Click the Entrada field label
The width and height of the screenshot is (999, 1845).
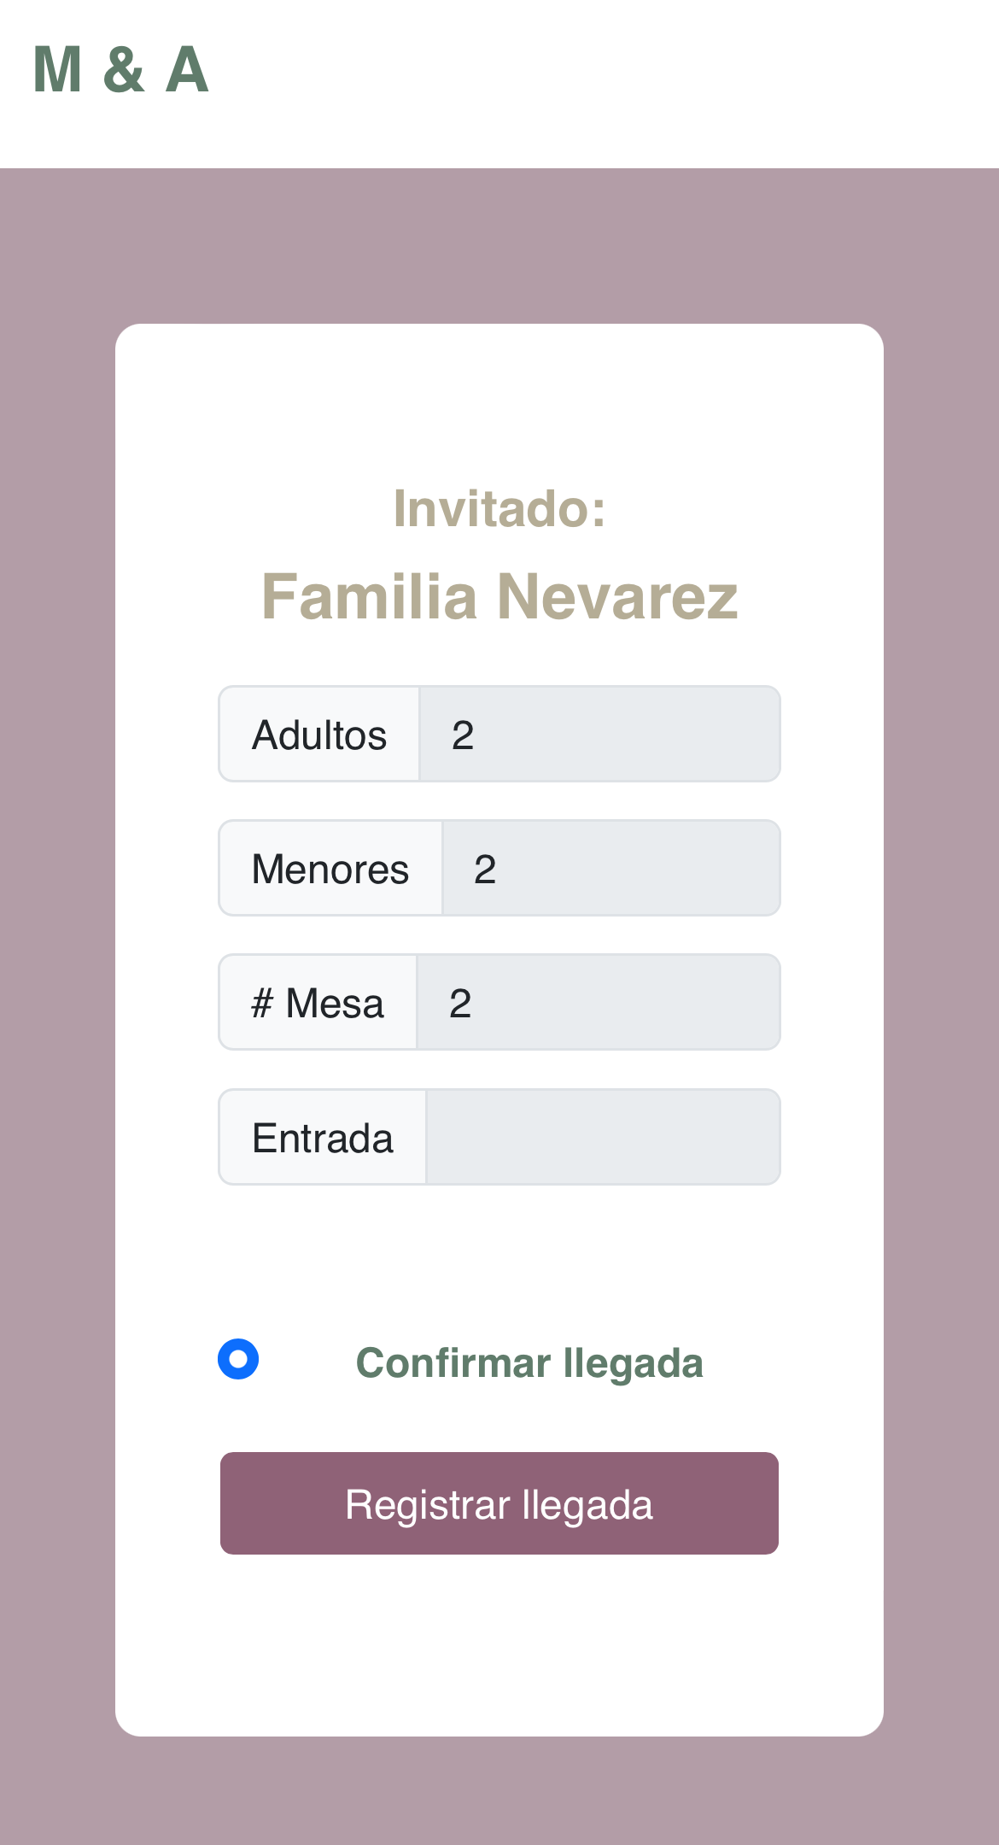pyautogui.click(x=323, y=1138)
